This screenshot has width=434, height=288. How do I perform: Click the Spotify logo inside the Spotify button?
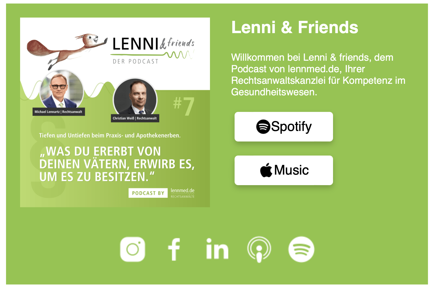click(x=263, y=127)
